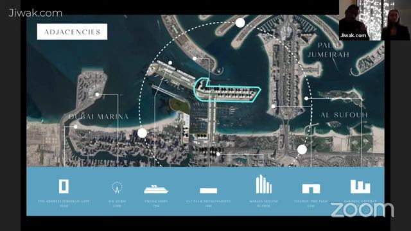
Task: Click the small marker on Bluewaters island
Action: click(97, 94)
